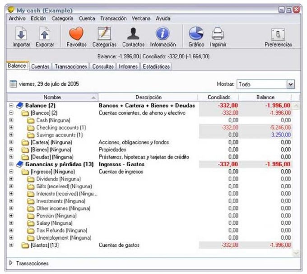Viewport: 307px width, 274px height.
Task: Click the Balance column header
Action: point(265,97)
